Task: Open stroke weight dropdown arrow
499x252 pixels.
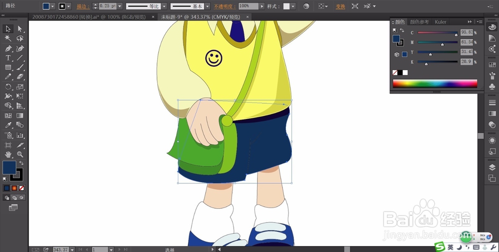Action: point(120,6)
